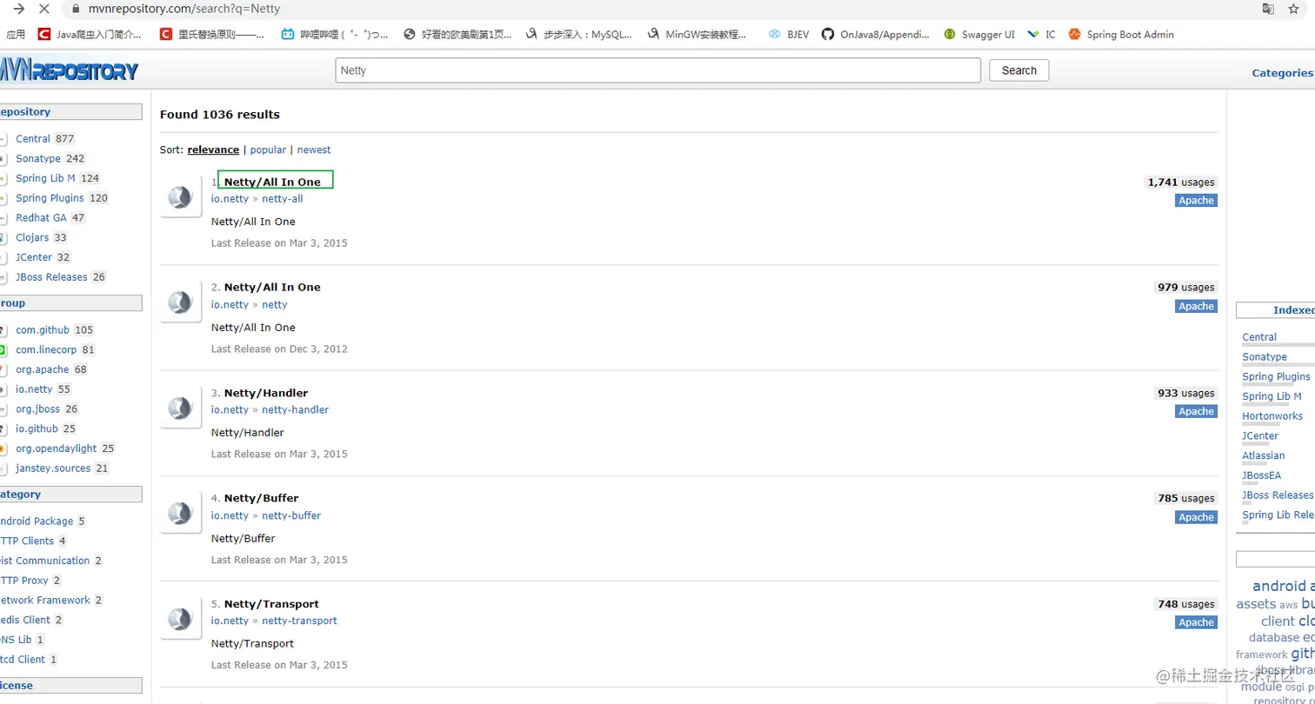The width and height of the screenshot is (1315, 704).
Task: Click artifact icon of Netty/Handler result
Action: tap(180, 408)
